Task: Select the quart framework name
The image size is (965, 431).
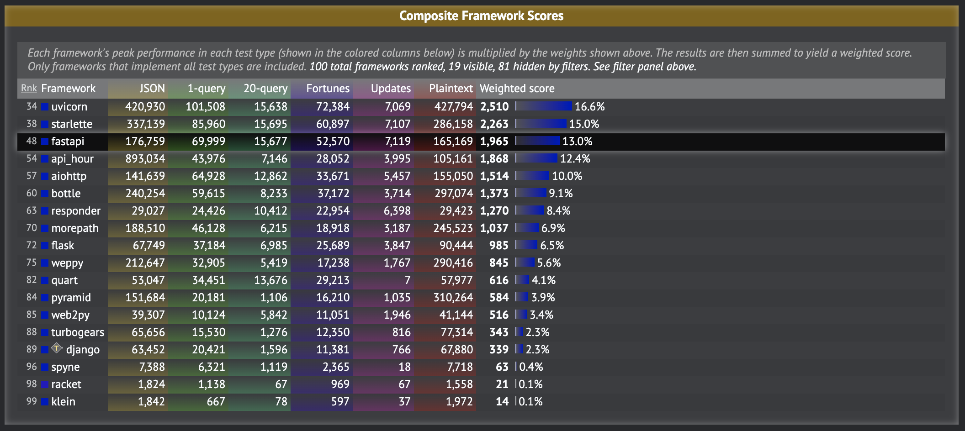Action: [x=64, y=280]
